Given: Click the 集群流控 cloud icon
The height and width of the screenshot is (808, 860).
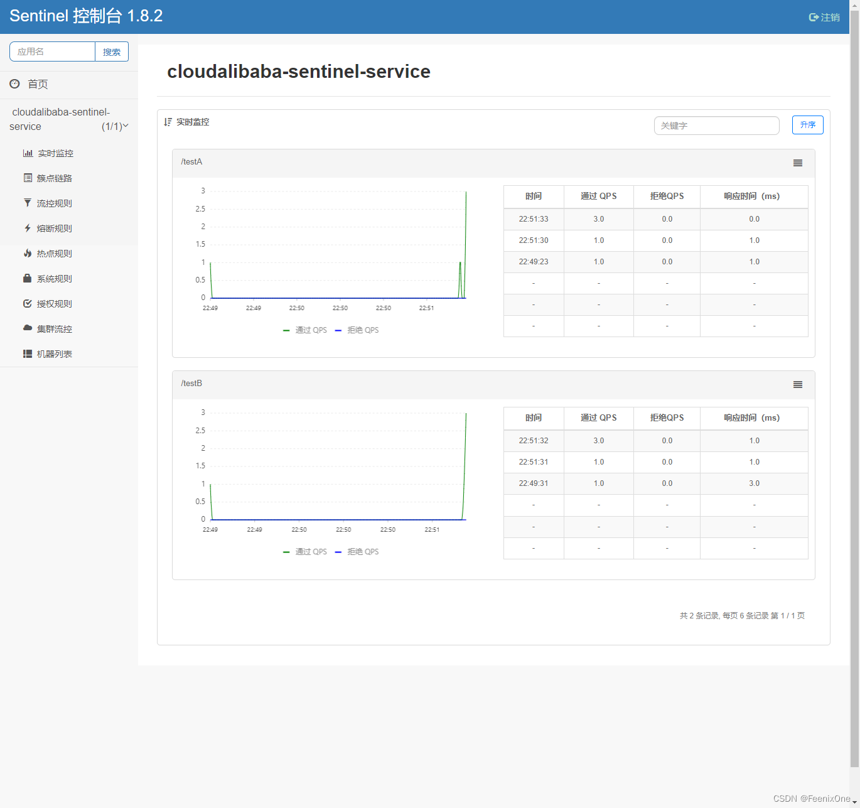Looking at the screenshot, I should 28,328.
